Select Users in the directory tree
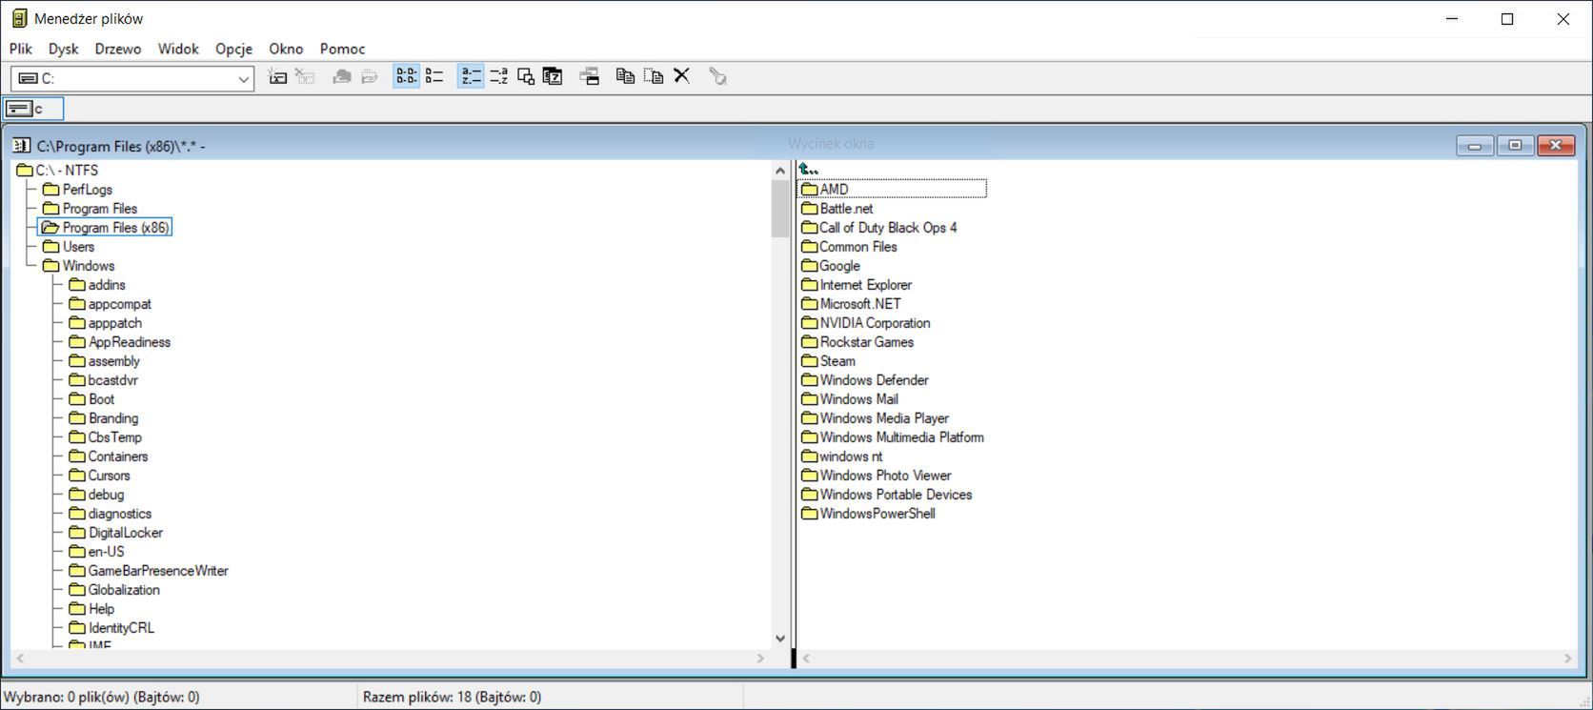This screenshot has height=710, width=1593. 69,247
